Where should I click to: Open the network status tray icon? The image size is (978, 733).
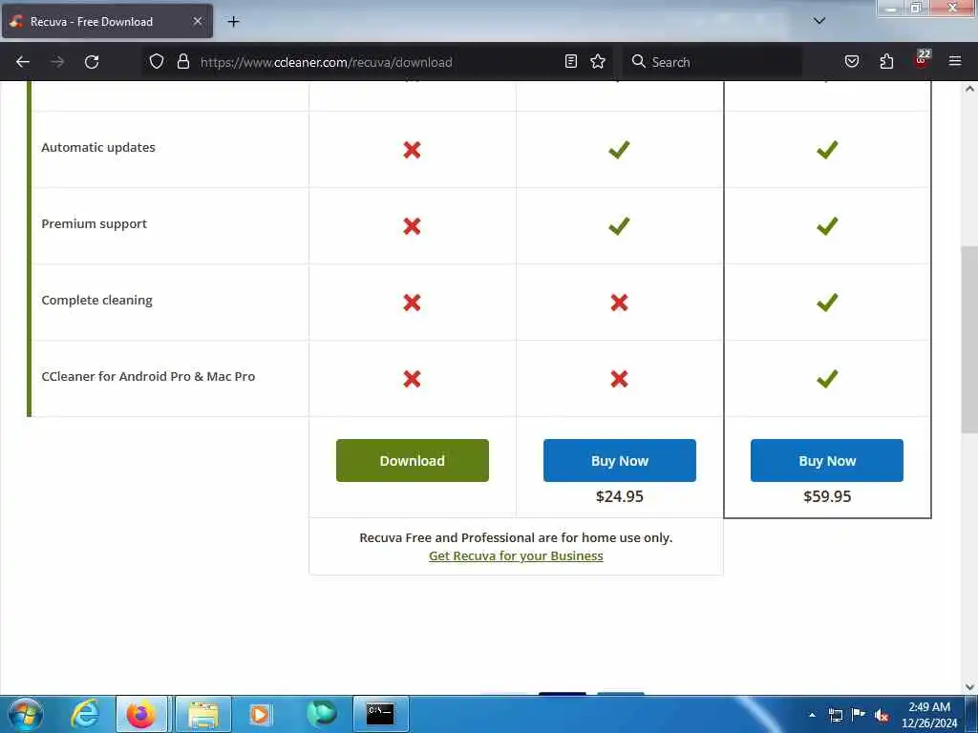(835, 715)
